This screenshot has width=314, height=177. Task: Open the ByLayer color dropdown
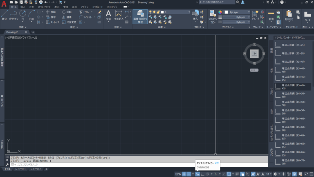coord(239,12)
